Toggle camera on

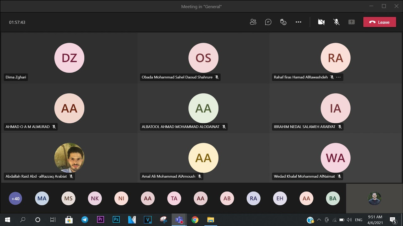(x=321, y=22)
